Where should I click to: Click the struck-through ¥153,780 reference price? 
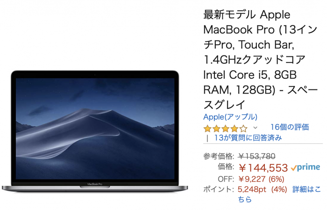click(257, 156)
